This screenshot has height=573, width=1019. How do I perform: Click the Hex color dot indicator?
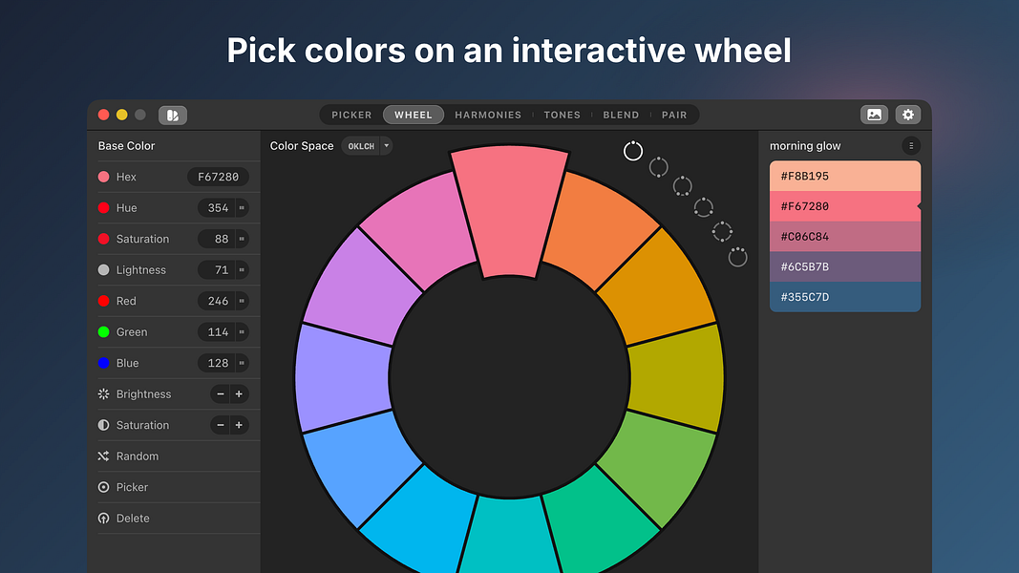tap(103, 177)
